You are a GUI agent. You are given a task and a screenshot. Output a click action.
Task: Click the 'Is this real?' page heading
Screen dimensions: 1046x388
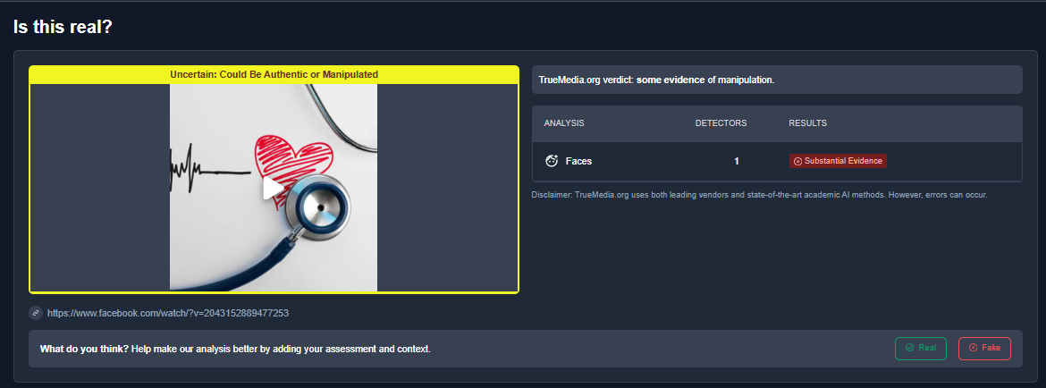pyautogui.click(x=63, y=26)
